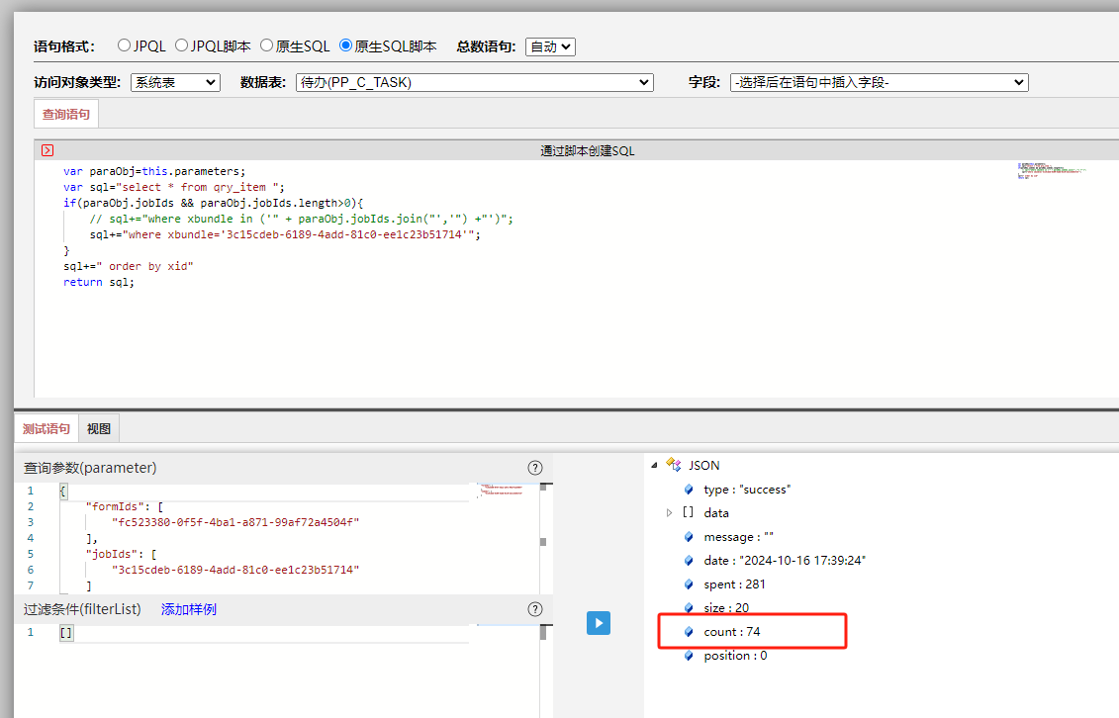Image resolution: width=1119 pixels, height=718 pixels.
Task: Collapse the JSON root tree node
Action: 654,465
